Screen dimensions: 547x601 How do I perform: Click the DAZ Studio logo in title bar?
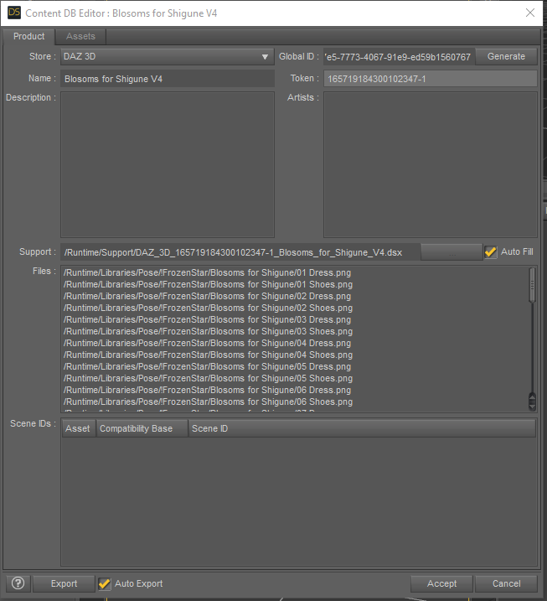(14, 13)
